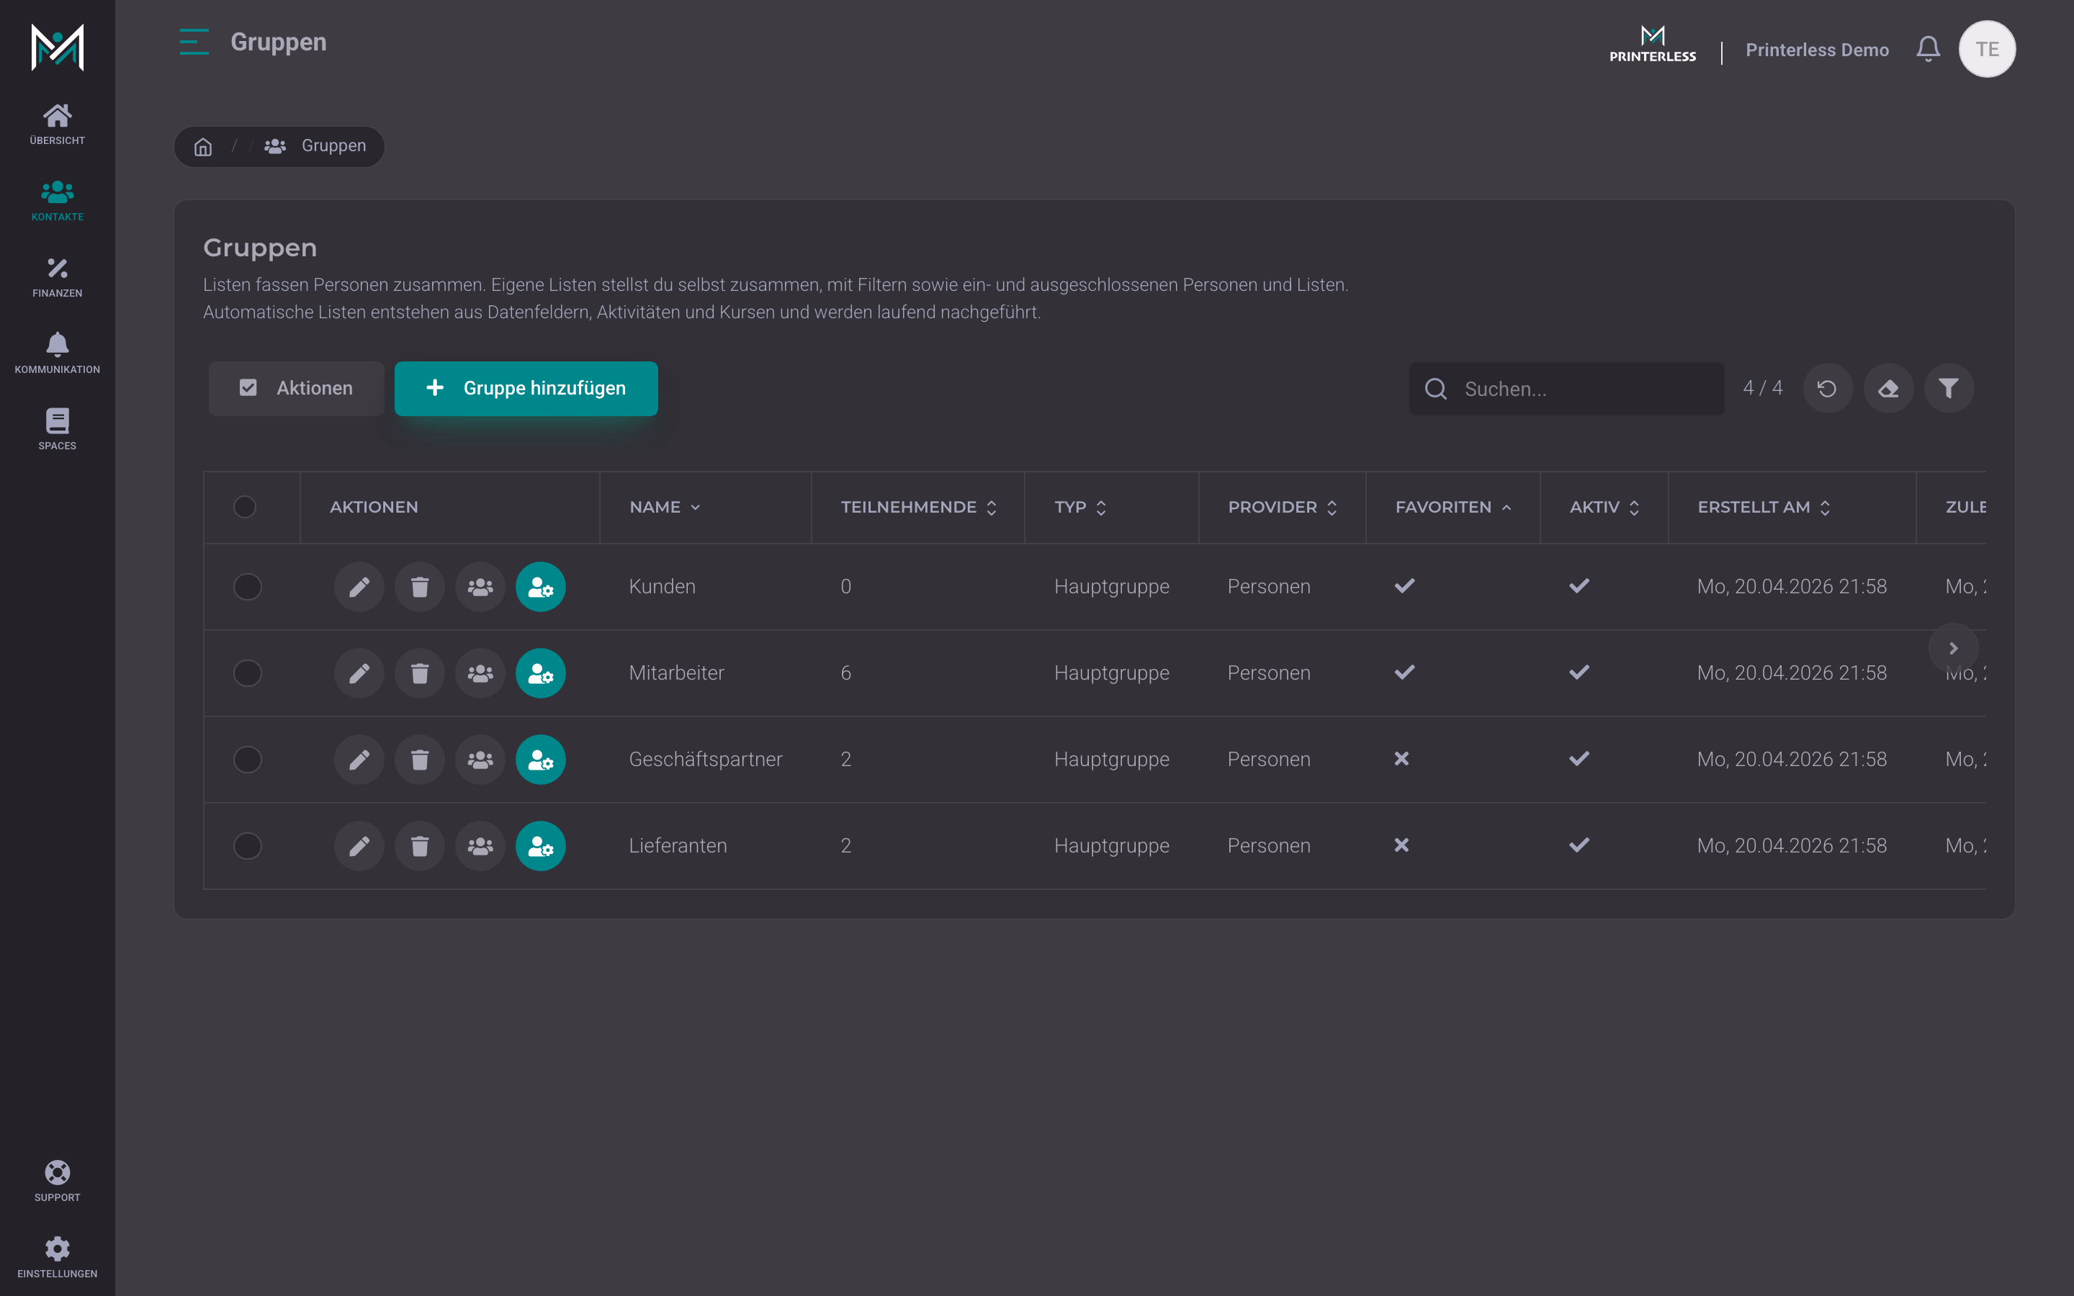Click into the Suchen search field

point(1566,389)
